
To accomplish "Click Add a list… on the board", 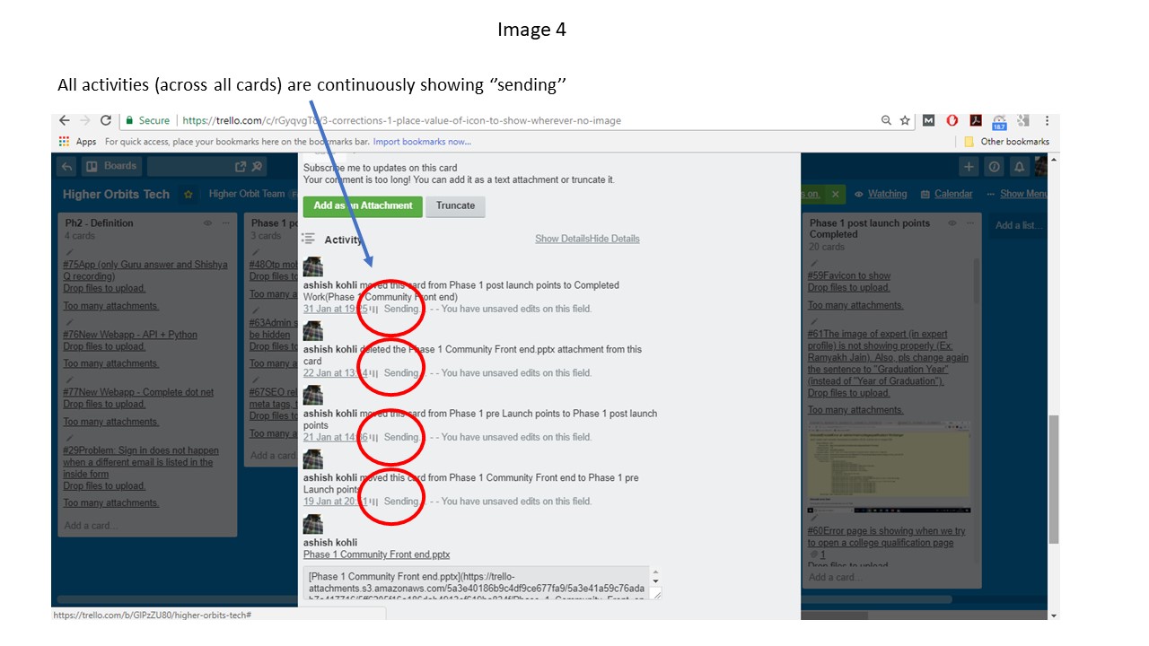I will click(x=1018, y=225).
